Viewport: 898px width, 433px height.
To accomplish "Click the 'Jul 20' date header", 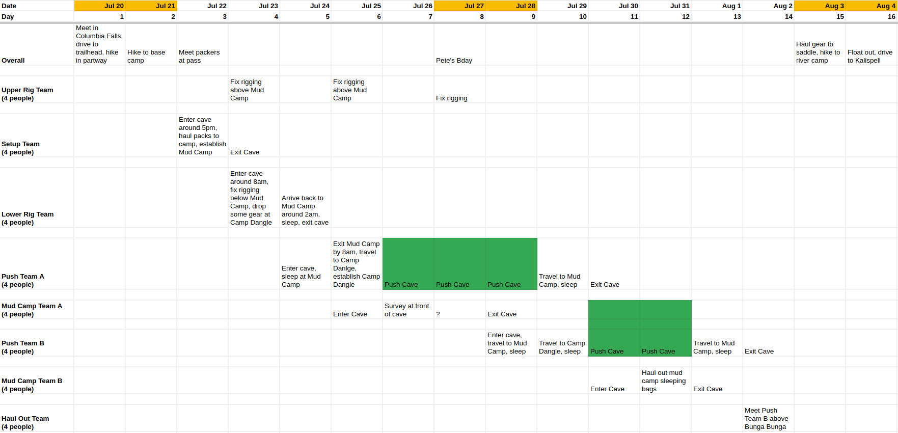I will click(100, 6).
